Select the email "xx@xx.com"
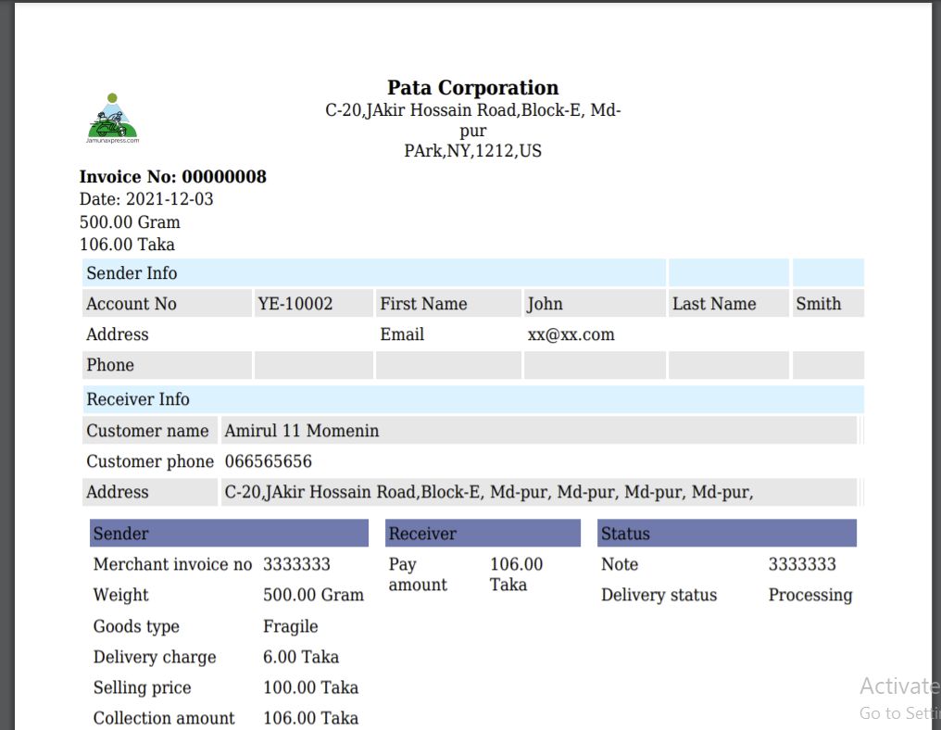Viewport: 941px width, 730px height. point(571,334)
